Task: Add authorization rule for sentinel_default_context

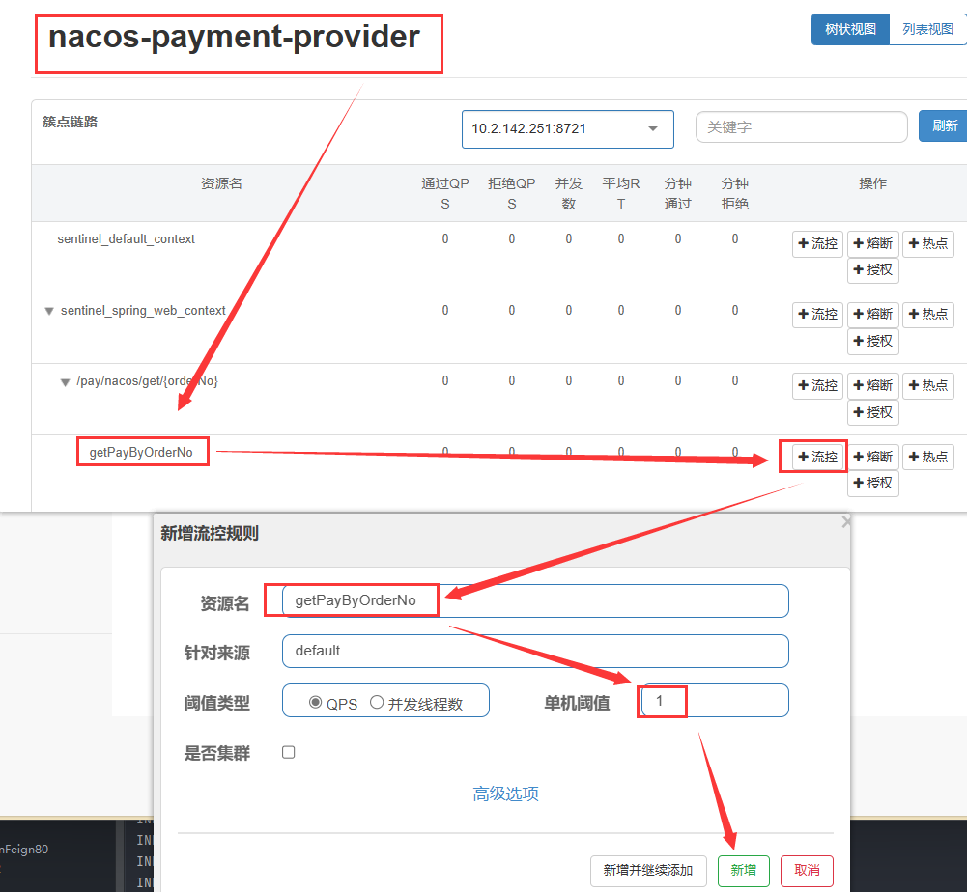Action: coord(872,270)
